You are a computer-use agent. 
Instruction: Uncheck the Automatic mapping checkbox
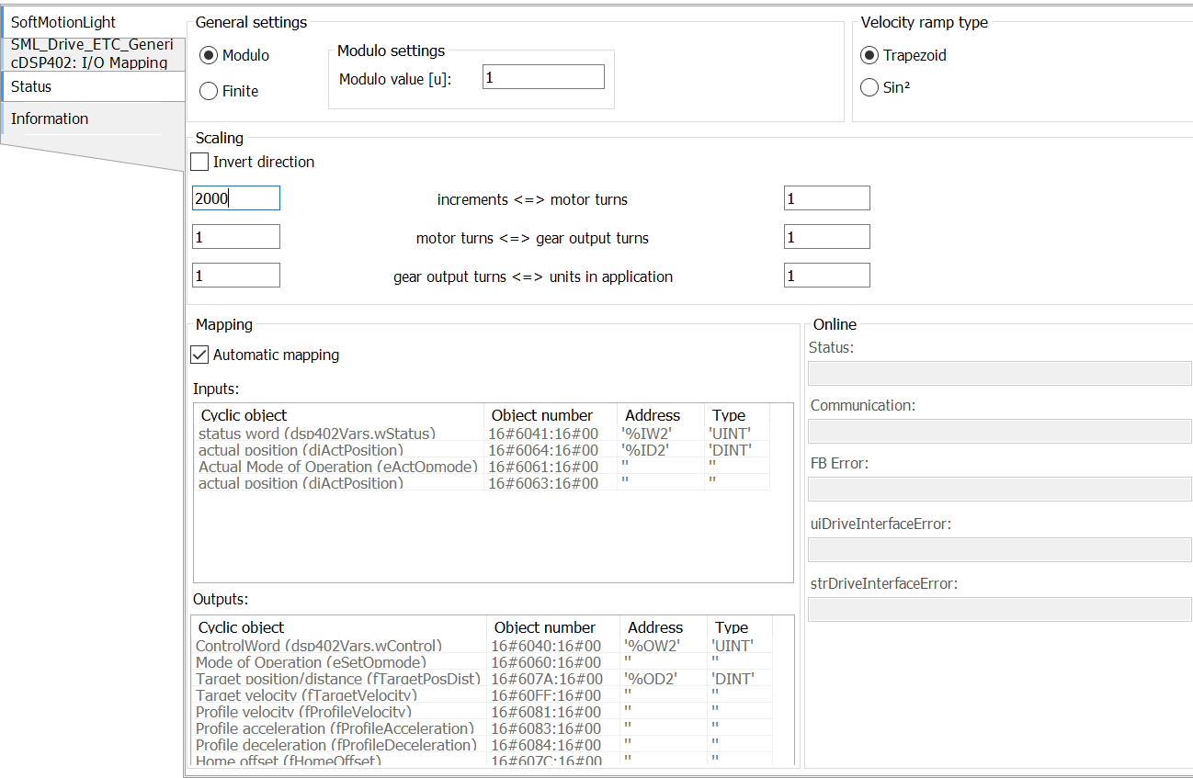199,355
